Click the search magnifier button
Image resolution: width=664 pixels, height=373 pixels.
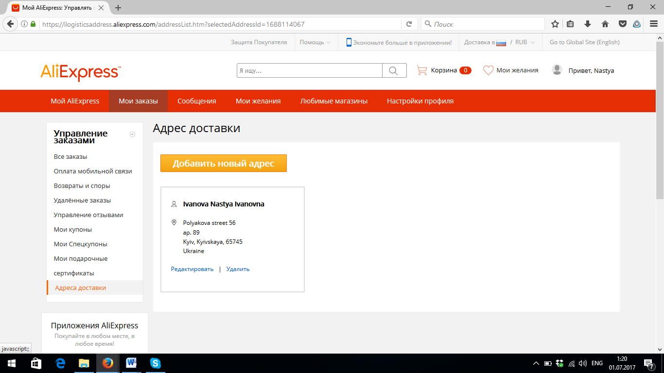394,70
